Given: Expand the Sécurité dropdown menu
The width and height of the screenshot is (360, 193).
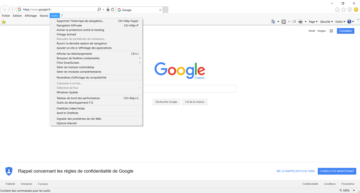Looking at the screenshot, I should coord(326,22).
